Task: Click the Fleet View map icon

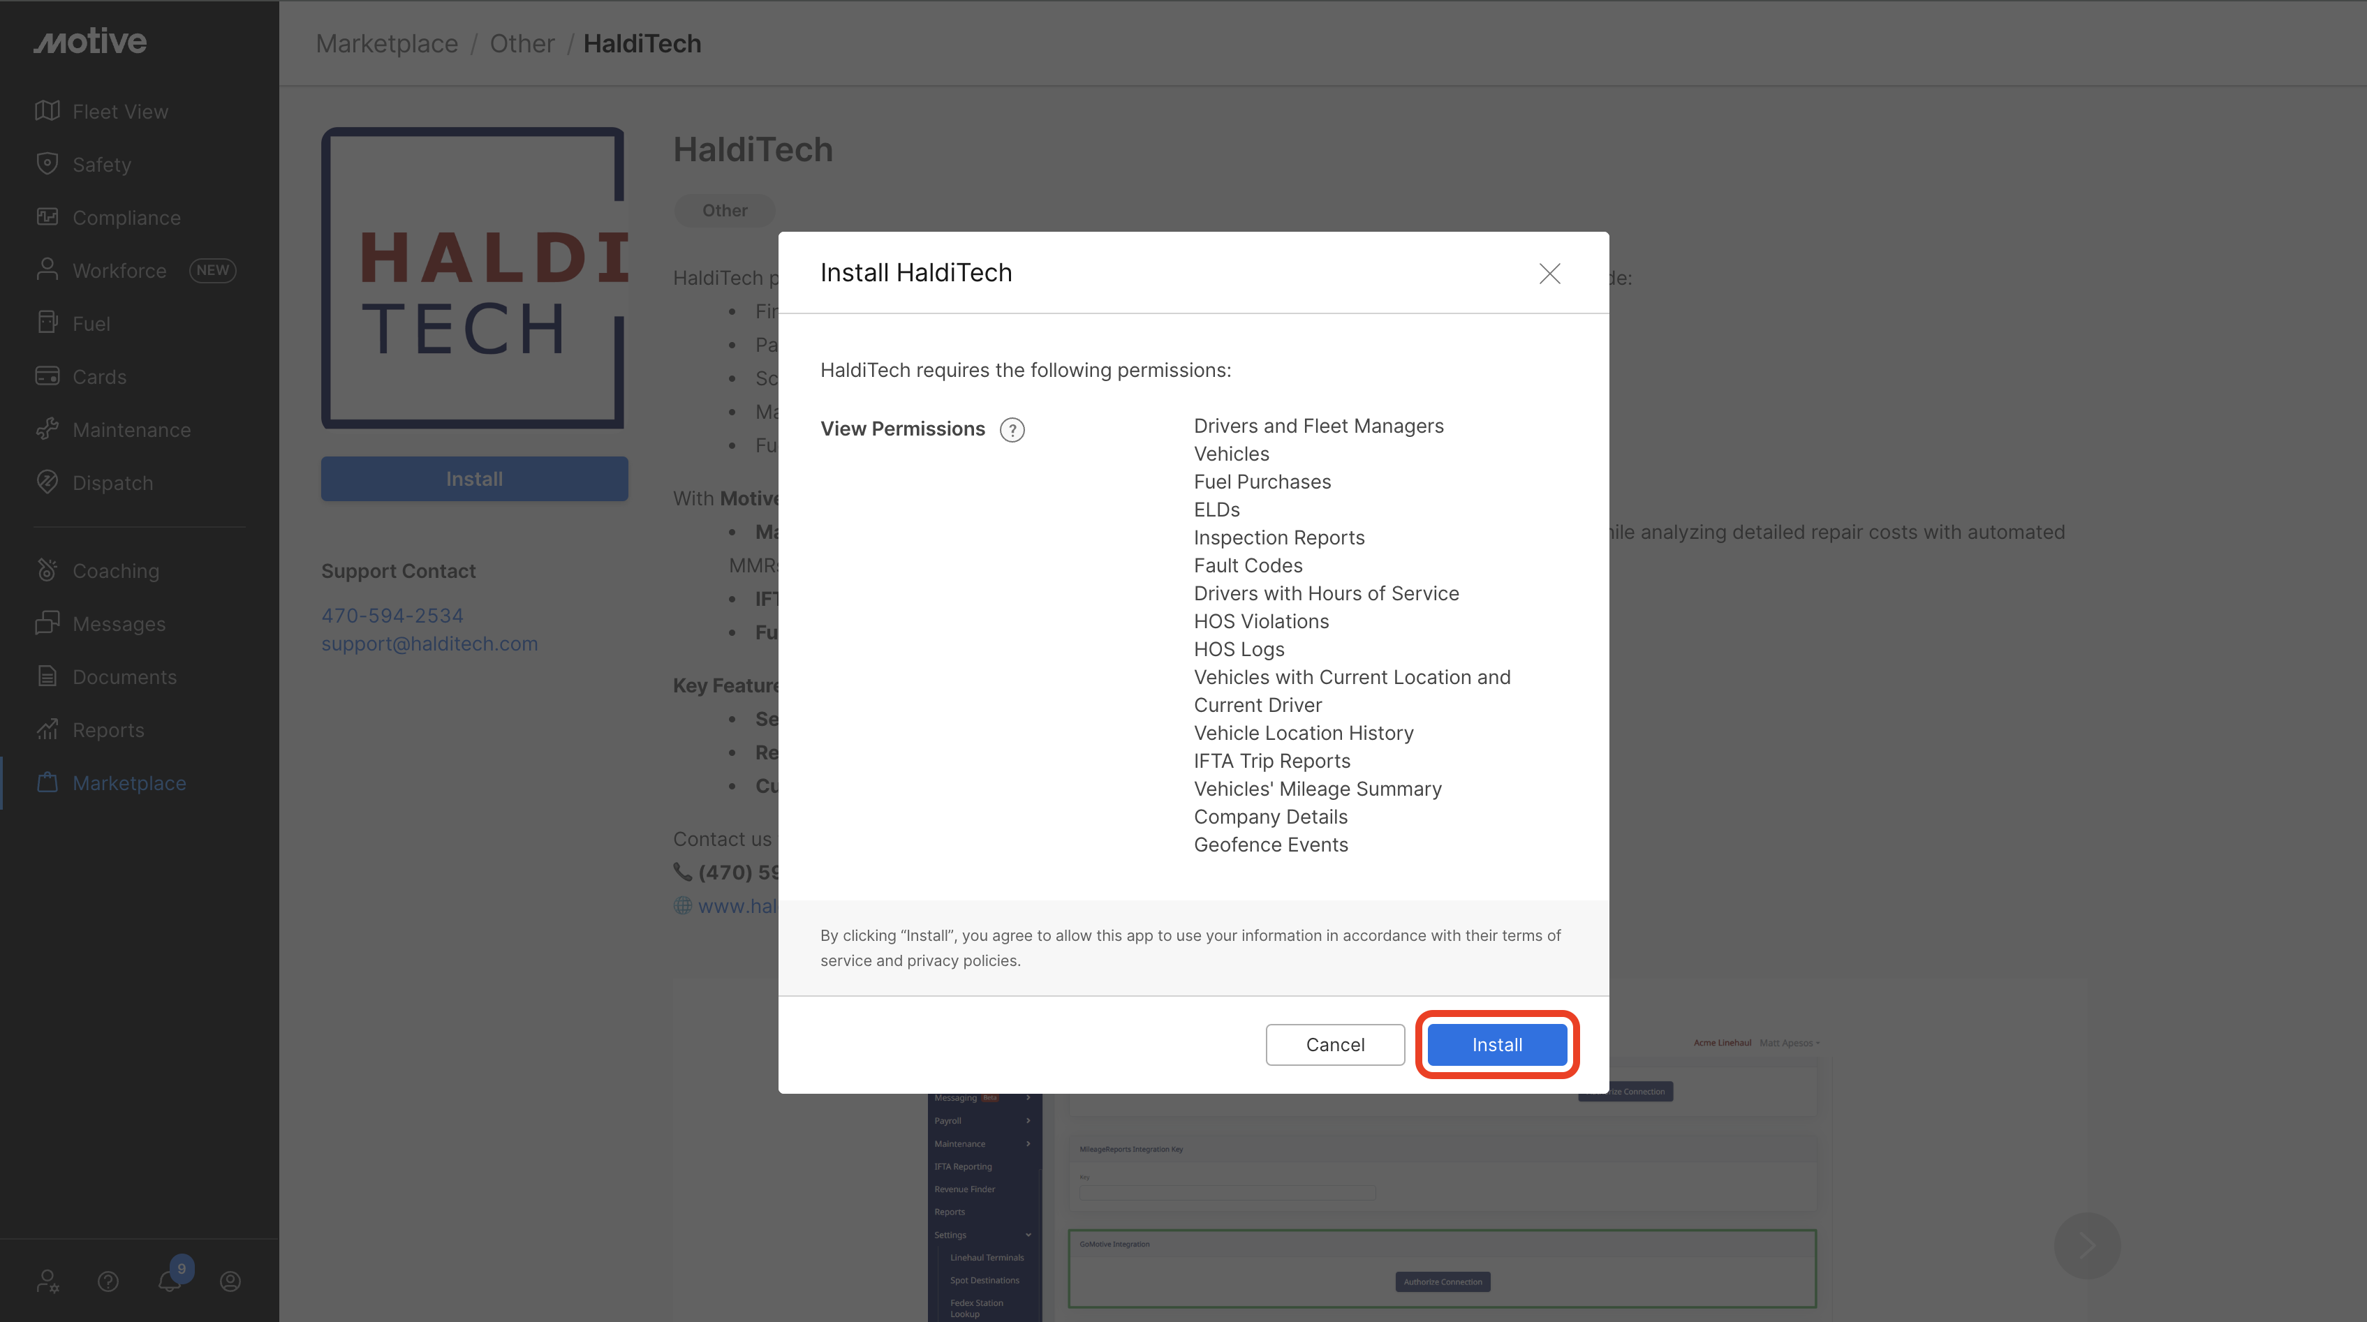Action: [x=47, y=111]
